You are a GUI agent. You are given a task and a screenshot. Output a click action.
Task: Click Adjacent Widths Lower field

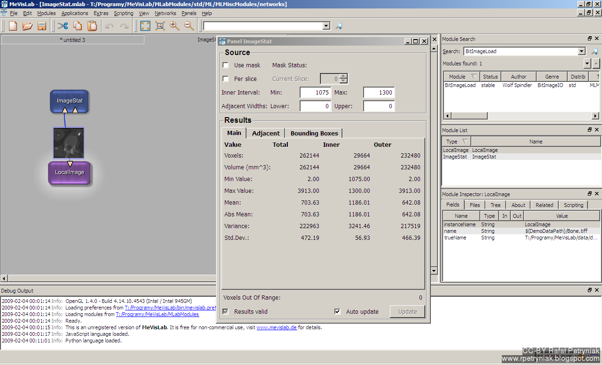316,106
